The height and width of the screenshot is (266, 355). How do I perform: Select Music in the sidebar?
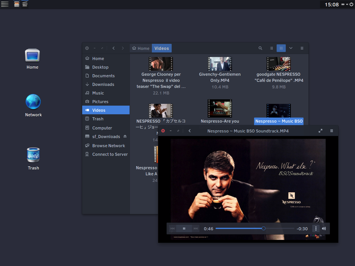coord(106,93)
